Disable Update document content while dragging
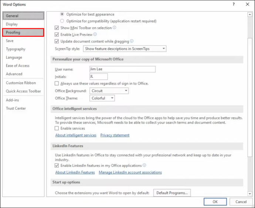Screen dimensions: 255x208 click(x=57, y=41)
